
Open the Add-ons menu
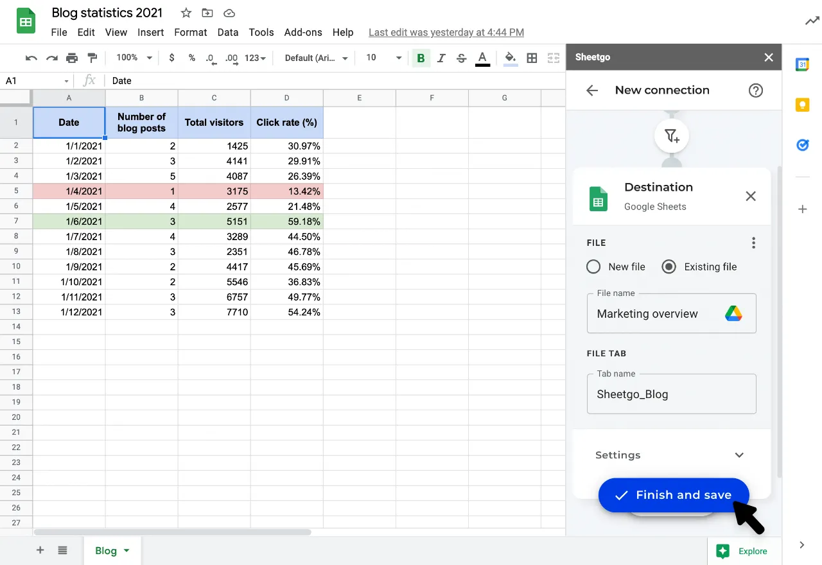click(x=303, y=32)
